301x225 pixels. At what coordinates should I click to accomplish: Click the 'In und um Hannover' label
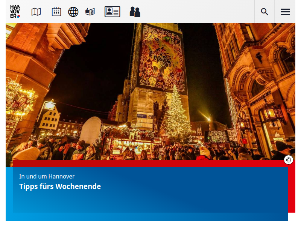[x=47, y=176]
